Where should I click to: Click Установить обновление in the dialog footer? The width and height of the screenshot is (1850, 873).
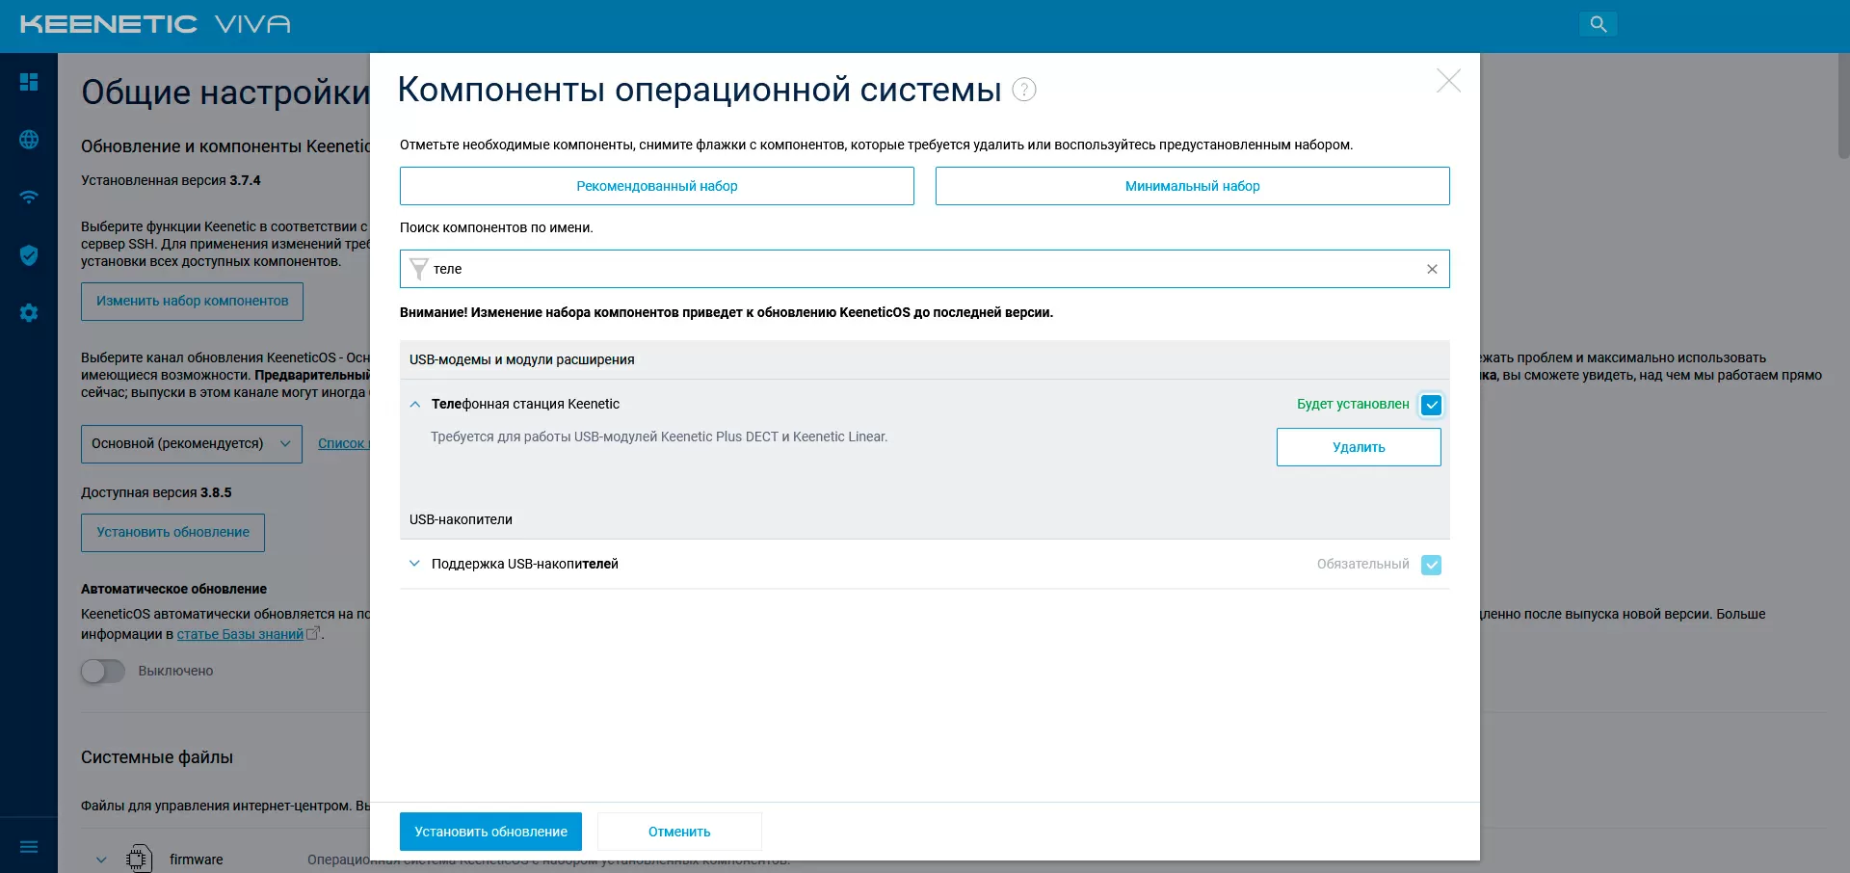point(490,832)
